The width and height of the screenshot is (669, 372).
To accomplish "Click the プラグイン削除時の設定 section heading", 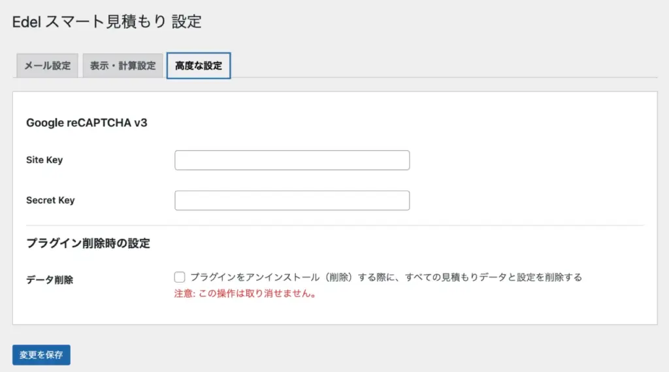I will pyautogui.click(x=88, y=243).
